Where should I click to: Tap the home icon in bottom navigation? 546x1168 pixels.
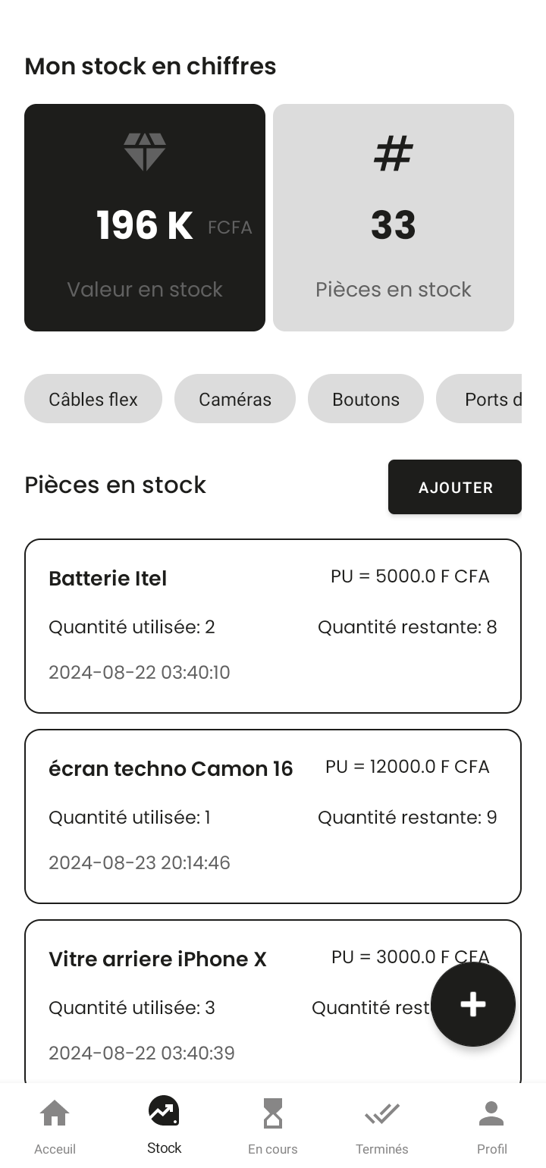[55, 1113]
